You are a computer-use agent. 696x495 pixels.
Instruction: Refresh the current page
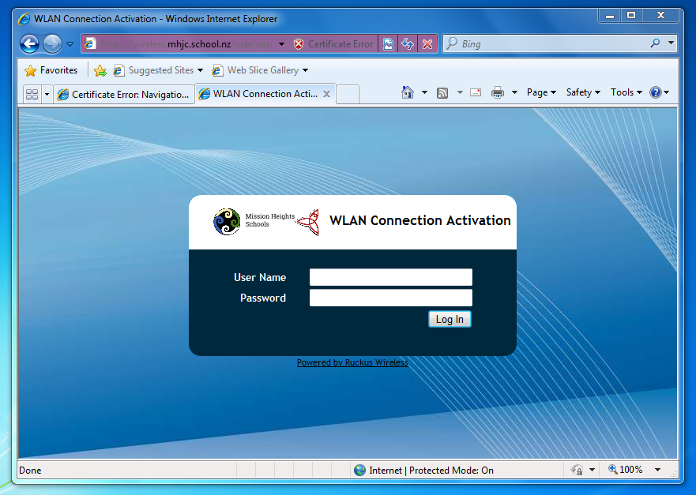(x=407, y=43)
